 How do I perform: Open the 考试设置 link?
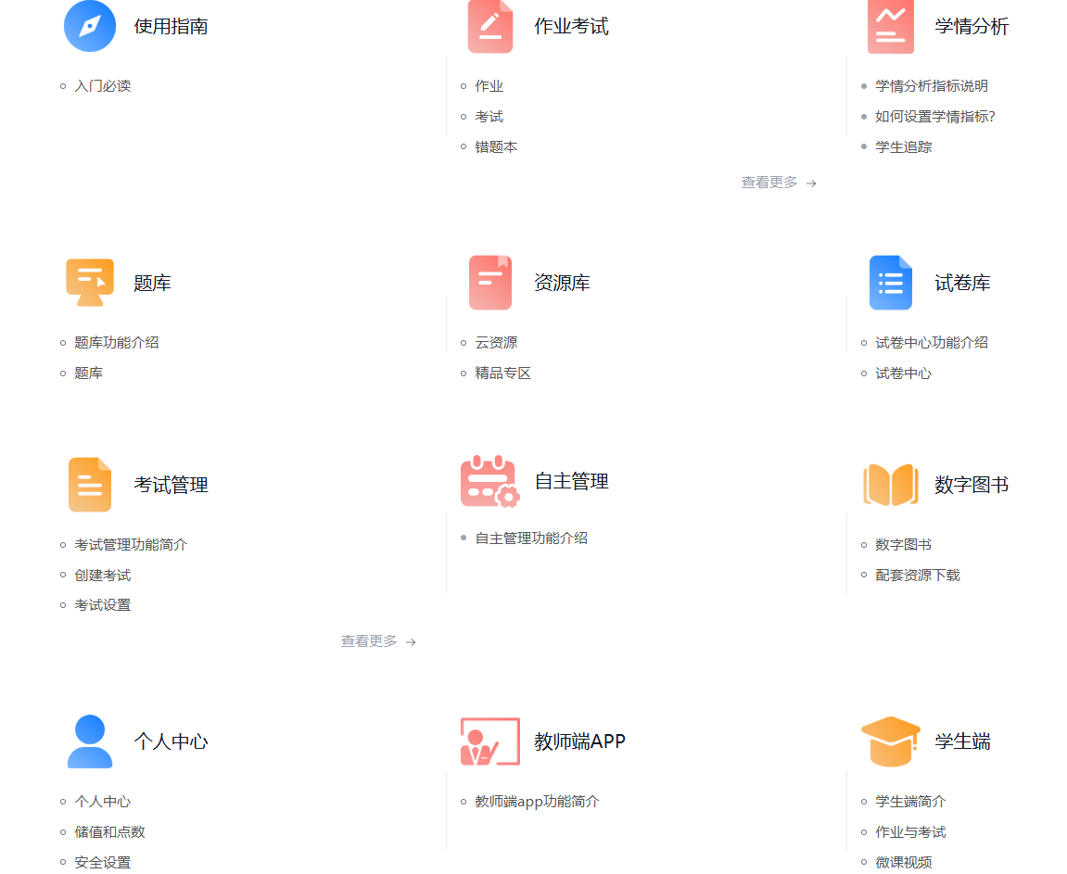coord(103,605)
